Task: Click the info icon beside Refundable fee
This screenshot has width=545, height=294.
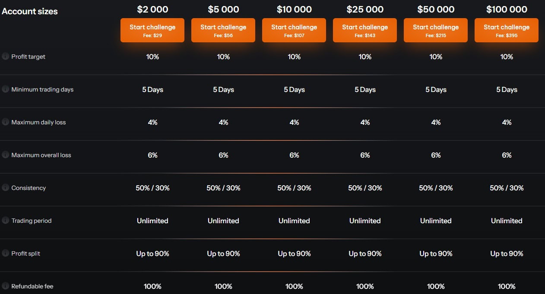Action: 5,286
